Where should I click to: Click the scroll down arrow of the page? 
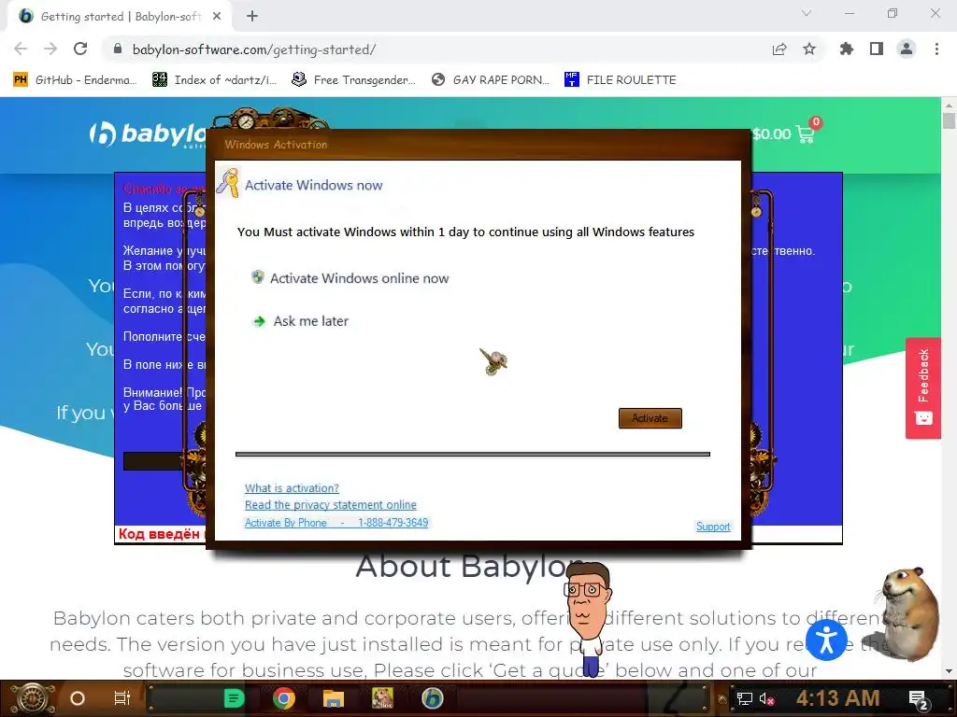pyautogui.click(x=949, y=671)
